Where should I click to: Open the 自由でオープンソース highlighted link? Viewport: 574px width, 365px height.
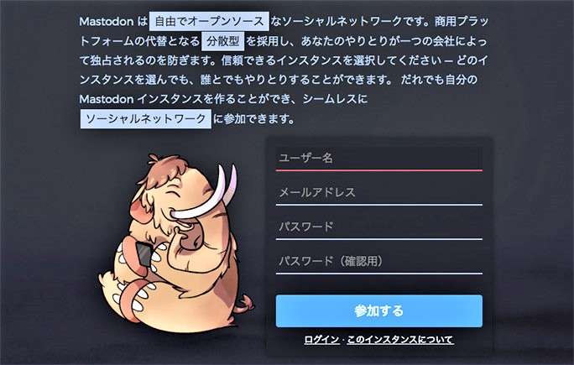pyautogui.click(x=209, y=21)
